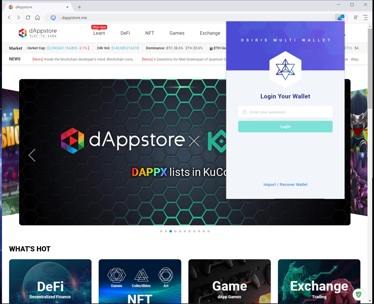This screenshot has height=304, width=374.
Task: Click the Osiris hexagon star logo
Action: (285, 69)
